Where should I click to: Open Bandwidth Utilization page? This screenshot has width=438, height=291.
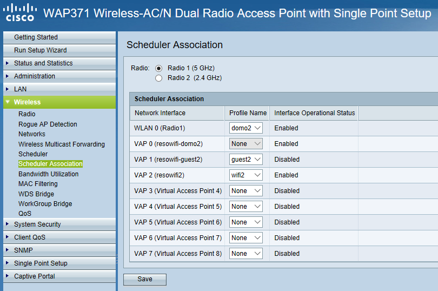[x=48, y=174]
